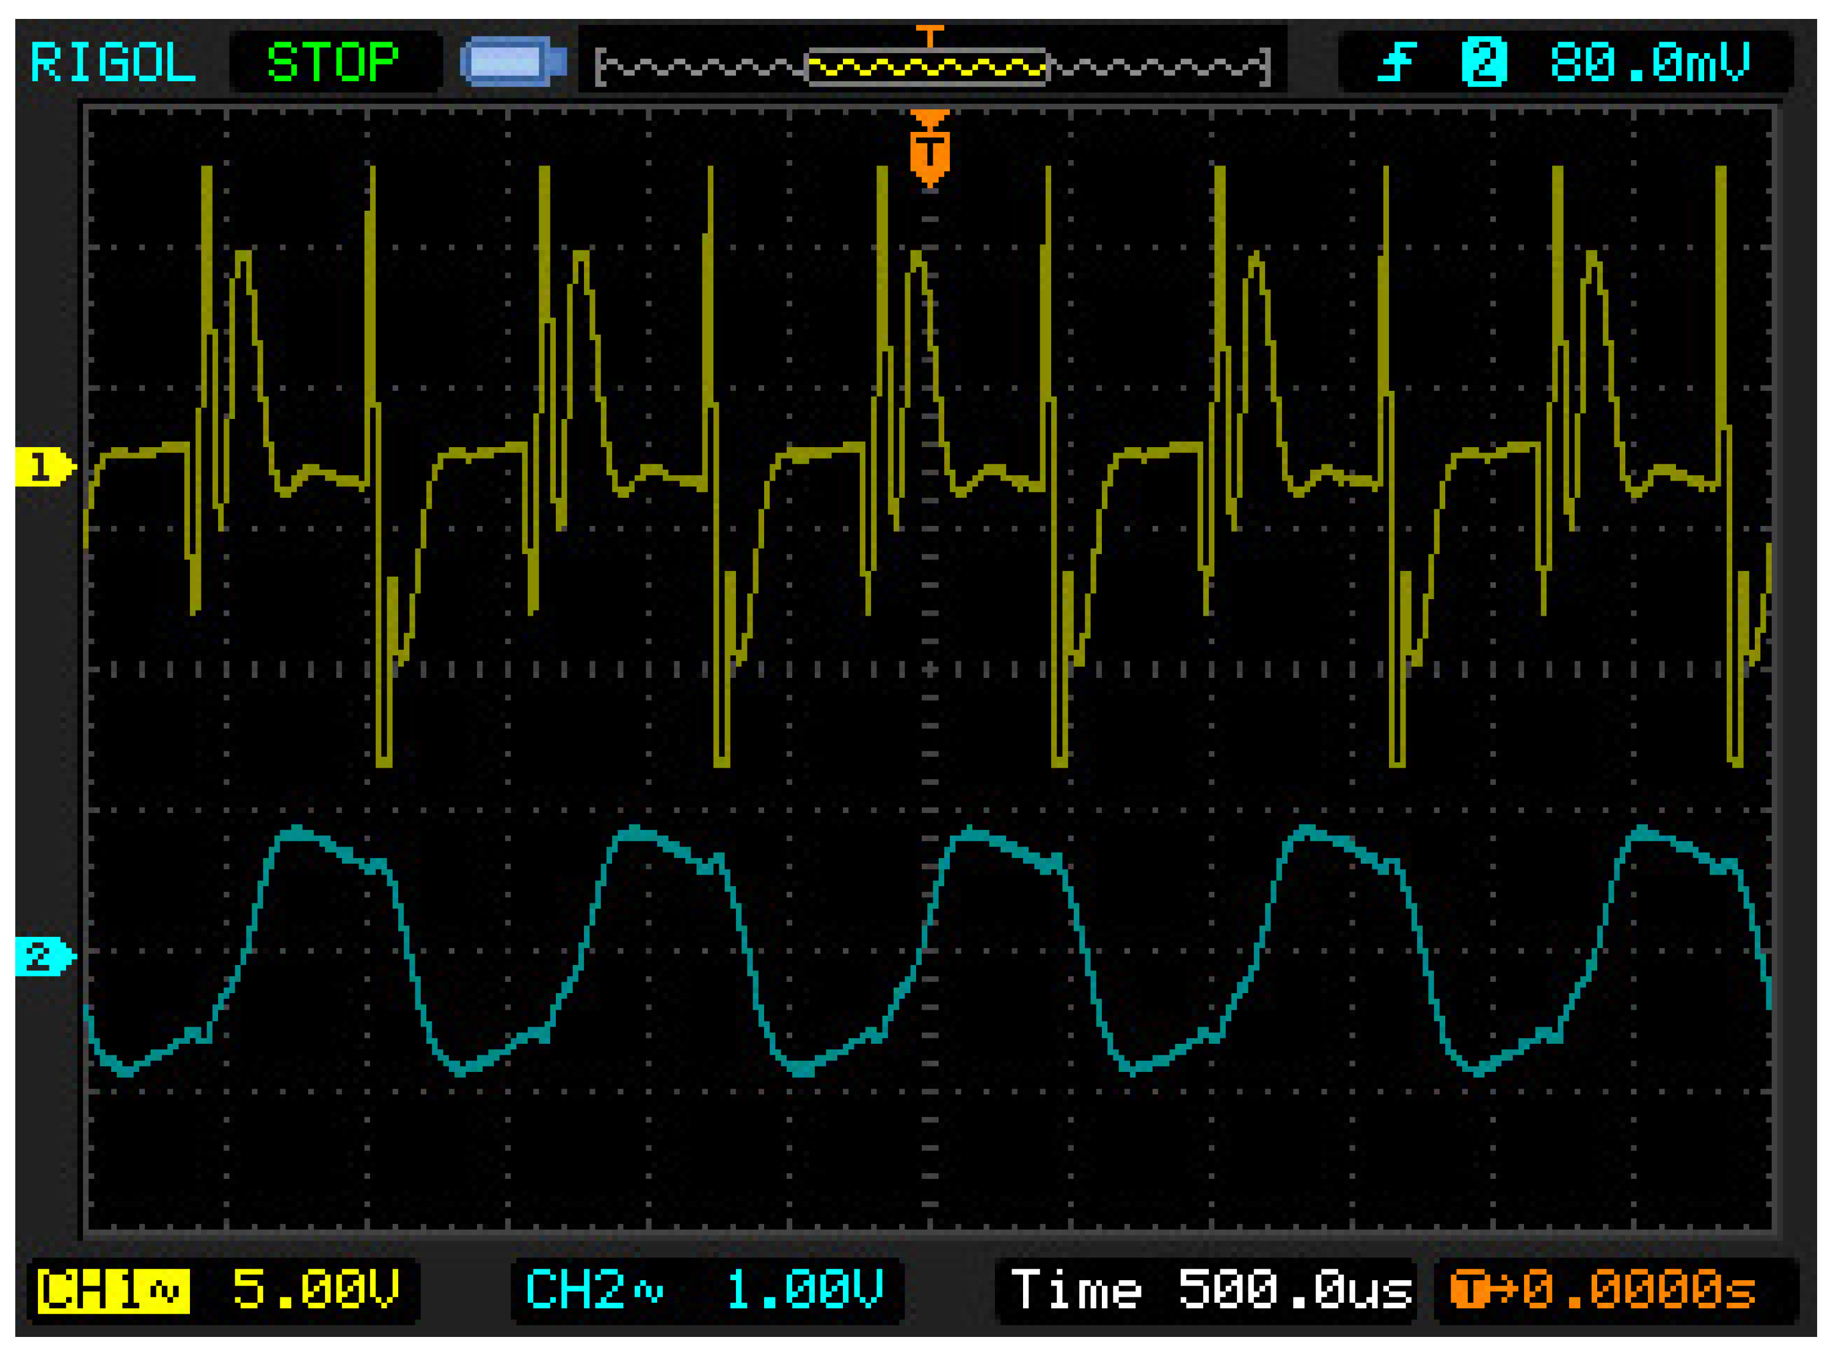The image size is (1833, 1362).
Task: Select the highlighted CH1 label
Action: click(x=92, y=1291)
